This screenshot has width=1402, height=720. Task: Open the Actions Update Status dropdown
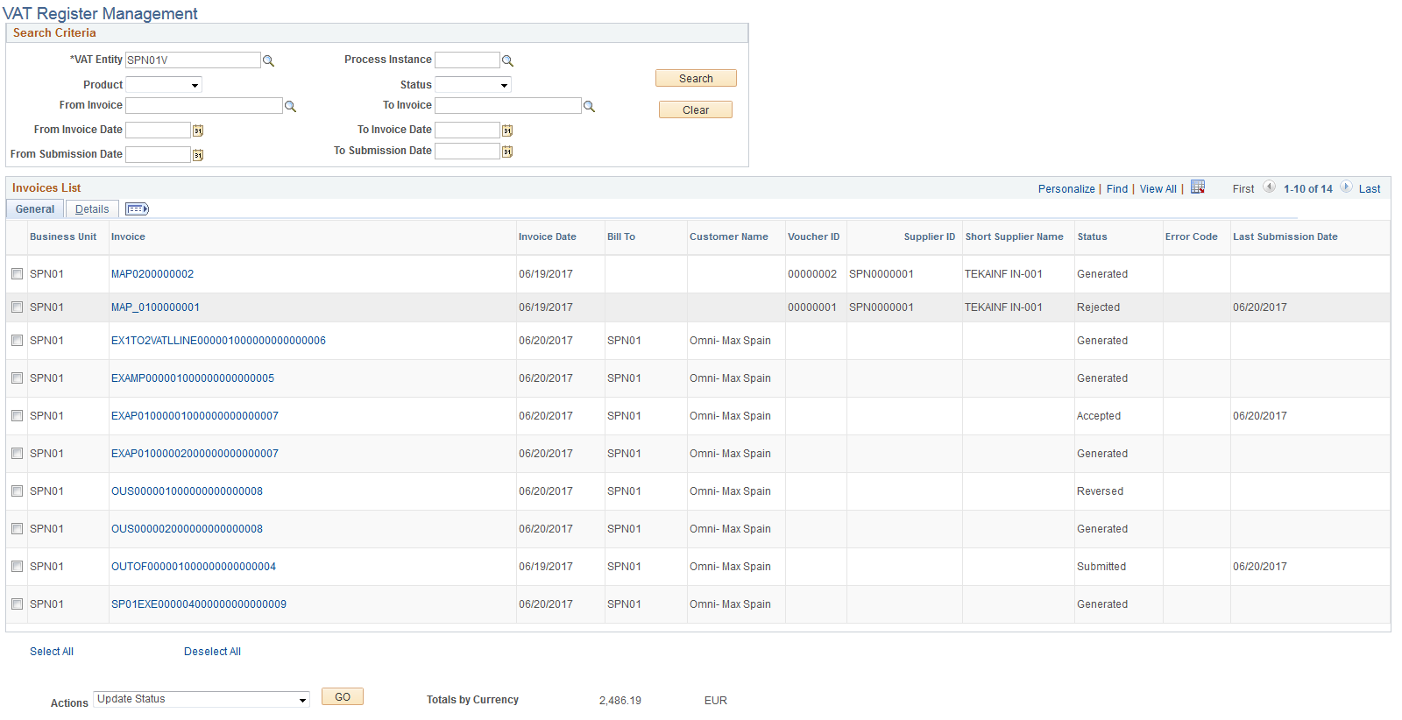[x=202, y=699]
